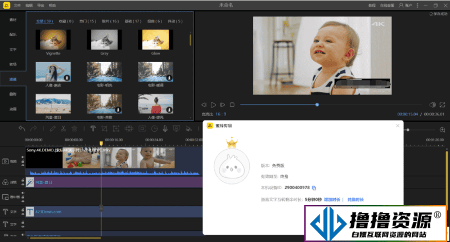Image resolution: width=450 pixels, height=242 pixels.
Task: Select the zoom frame tool with plus sign
Action: 116,129
